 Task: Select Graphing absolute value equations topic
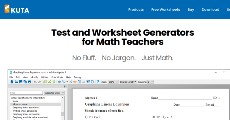pyautogui.click(x=30, y=117)
